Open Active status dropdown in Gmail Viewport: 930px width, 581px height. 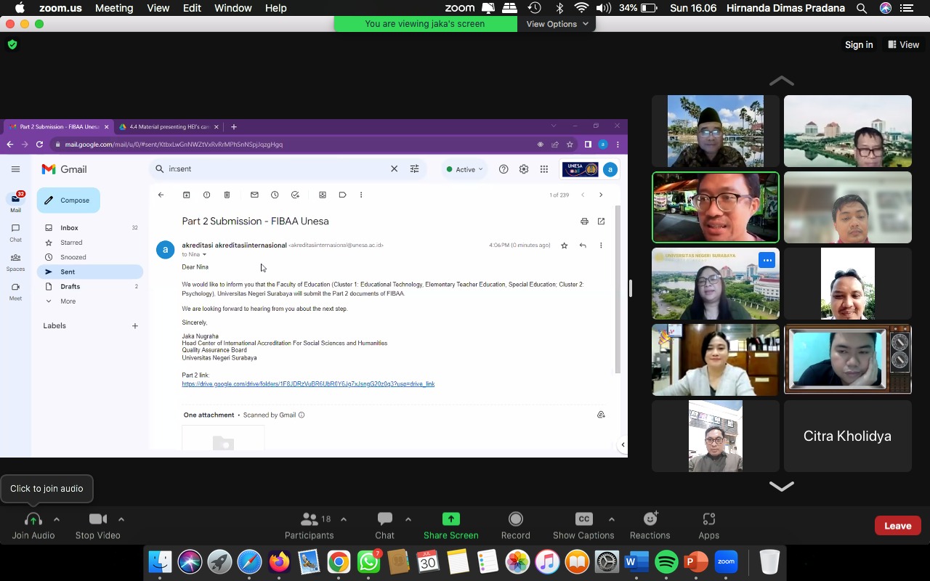[x=464, y=169]
